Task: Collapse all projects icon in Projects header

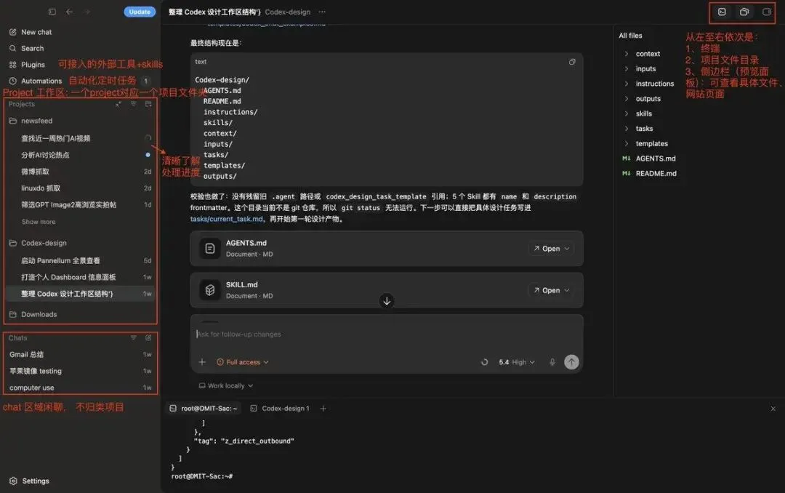Action: point(118,104)
